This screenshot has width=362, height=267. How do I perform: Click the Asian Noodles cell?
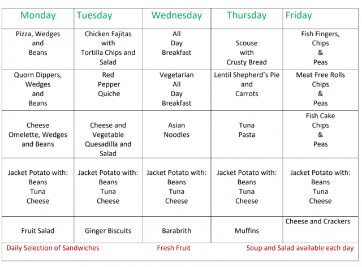(x=176, y=130)
